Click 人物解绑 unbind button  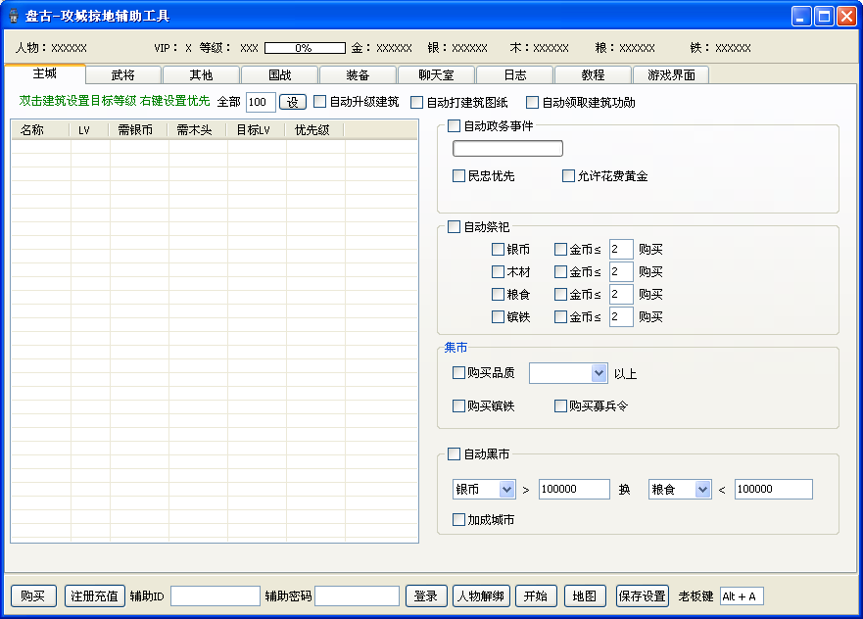(482, 595)
